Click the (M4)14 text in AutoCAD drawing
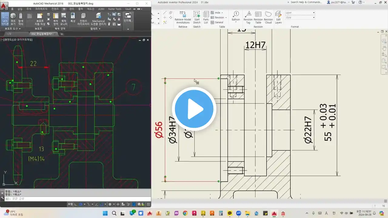Viewport: 388px width, 218px height. [x=36, y=158]
